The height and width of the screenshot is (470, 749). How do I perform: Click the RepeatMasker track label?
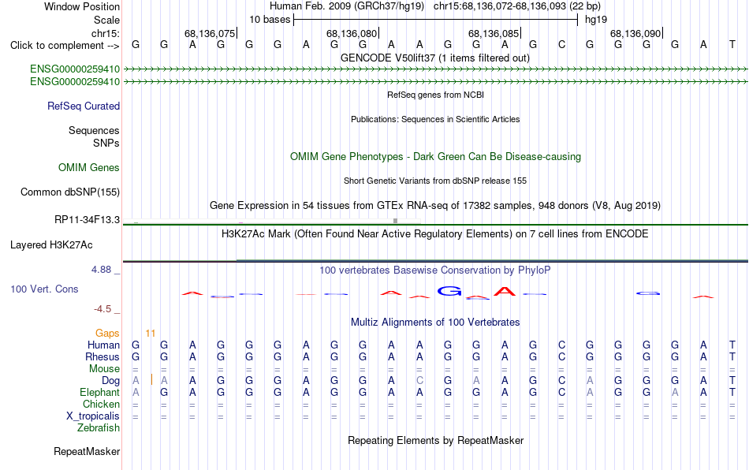[x=87, y=451]
